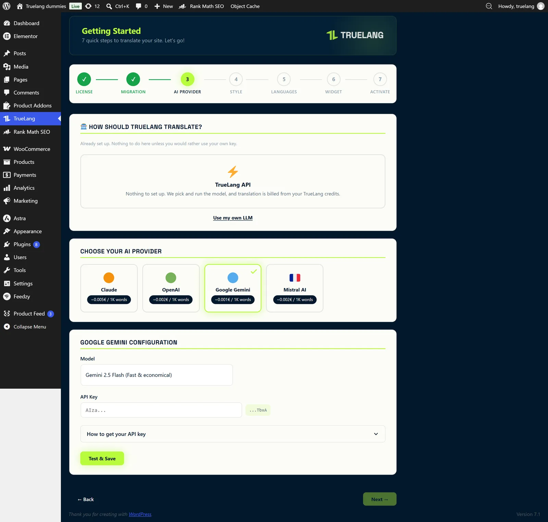The height and width of the screenshot is (522, 548).
Task: Click the Analytics bar chart icon
Action: (7, 188)
